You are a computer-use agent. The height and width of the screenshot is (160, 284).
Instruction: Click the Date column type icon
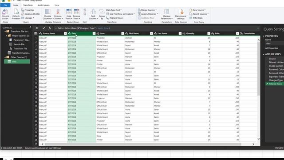69,33
